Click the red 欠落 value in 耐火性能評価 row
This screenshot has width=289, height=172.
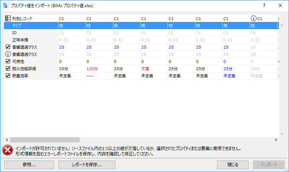point(145,69)
